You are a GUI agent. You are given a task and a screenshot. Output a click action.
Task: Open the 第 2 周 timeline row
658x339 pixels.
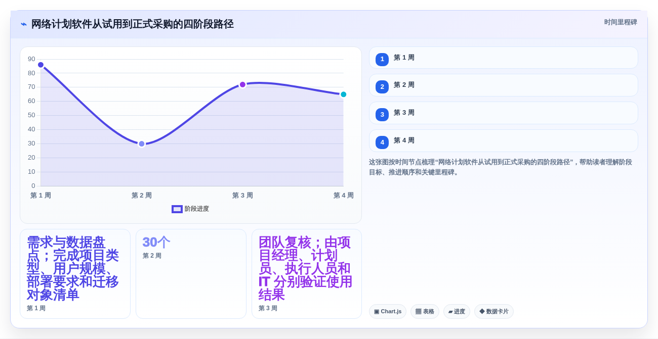click(x=504, y=85)
